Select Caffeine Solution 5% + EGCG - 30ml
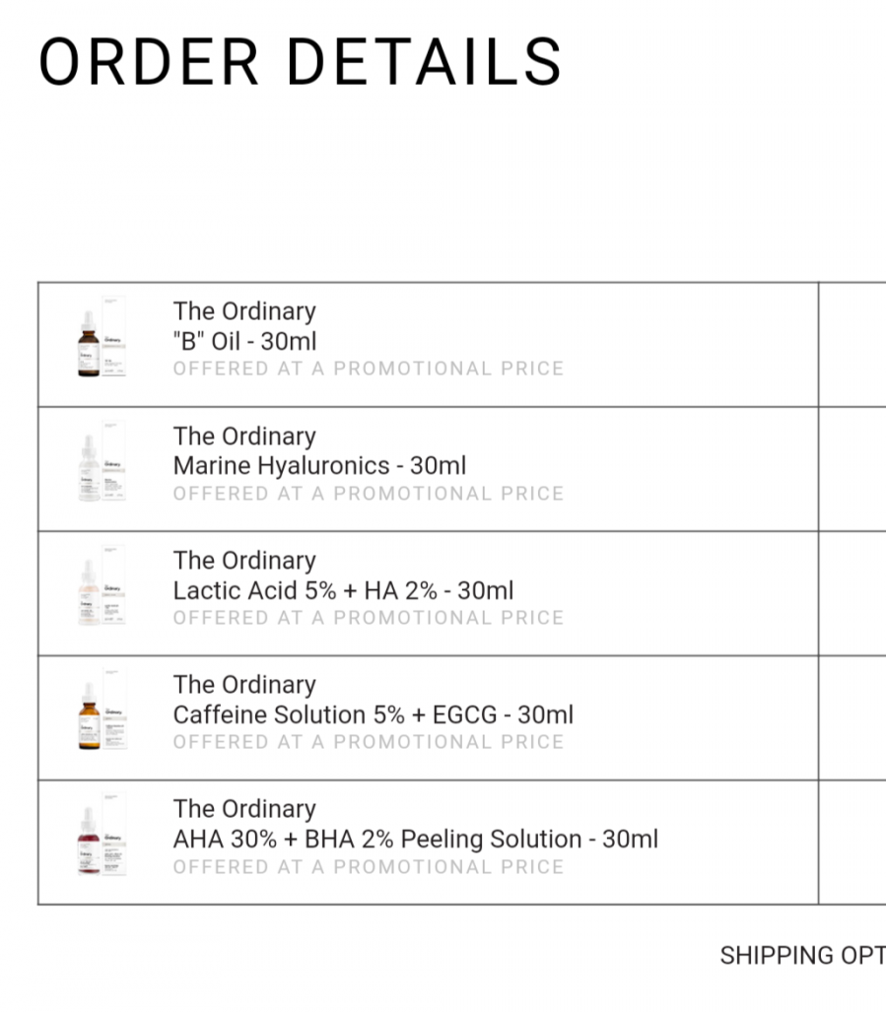 [x=373, y=714]
